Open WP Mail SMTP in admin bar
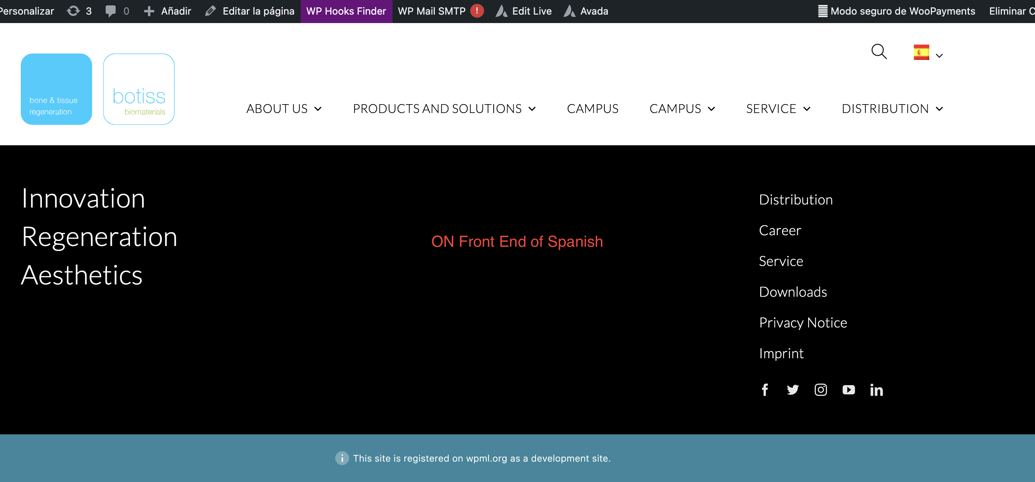 pyautogui.click(x=431, y=11)
